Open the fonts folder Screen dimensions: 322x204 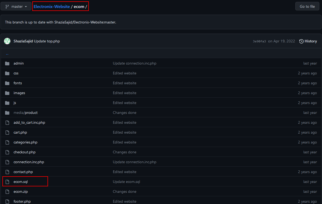[x=18, y=83]
